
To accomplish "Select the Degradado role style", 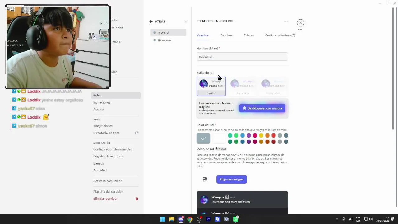I will 242,86.
